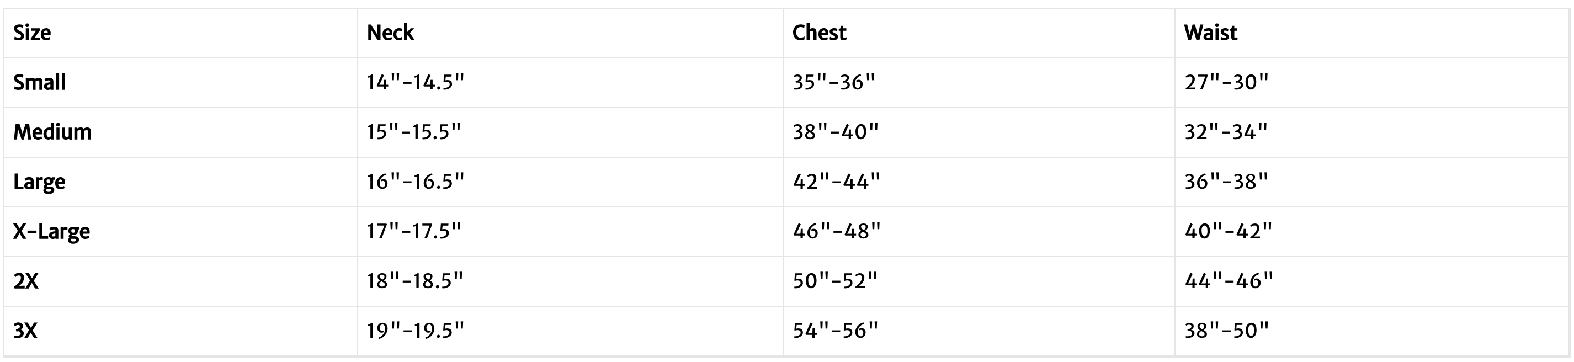Screen dimensions: 1574x362
Task: Click the X-Large neck measurement 17"-17.5"
Action: 414,231
